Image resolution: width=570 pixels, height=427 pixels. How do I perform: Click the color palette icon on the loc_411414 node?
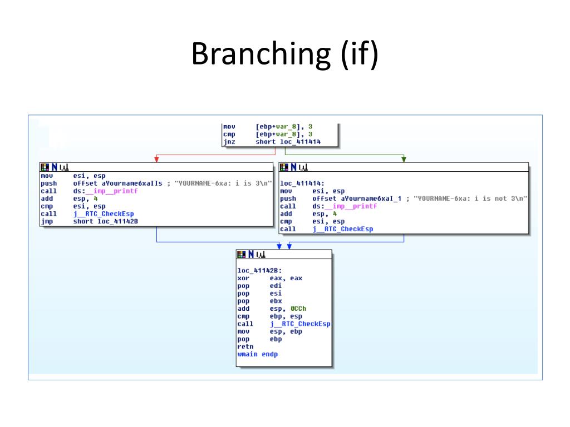[x=284, y=167]
